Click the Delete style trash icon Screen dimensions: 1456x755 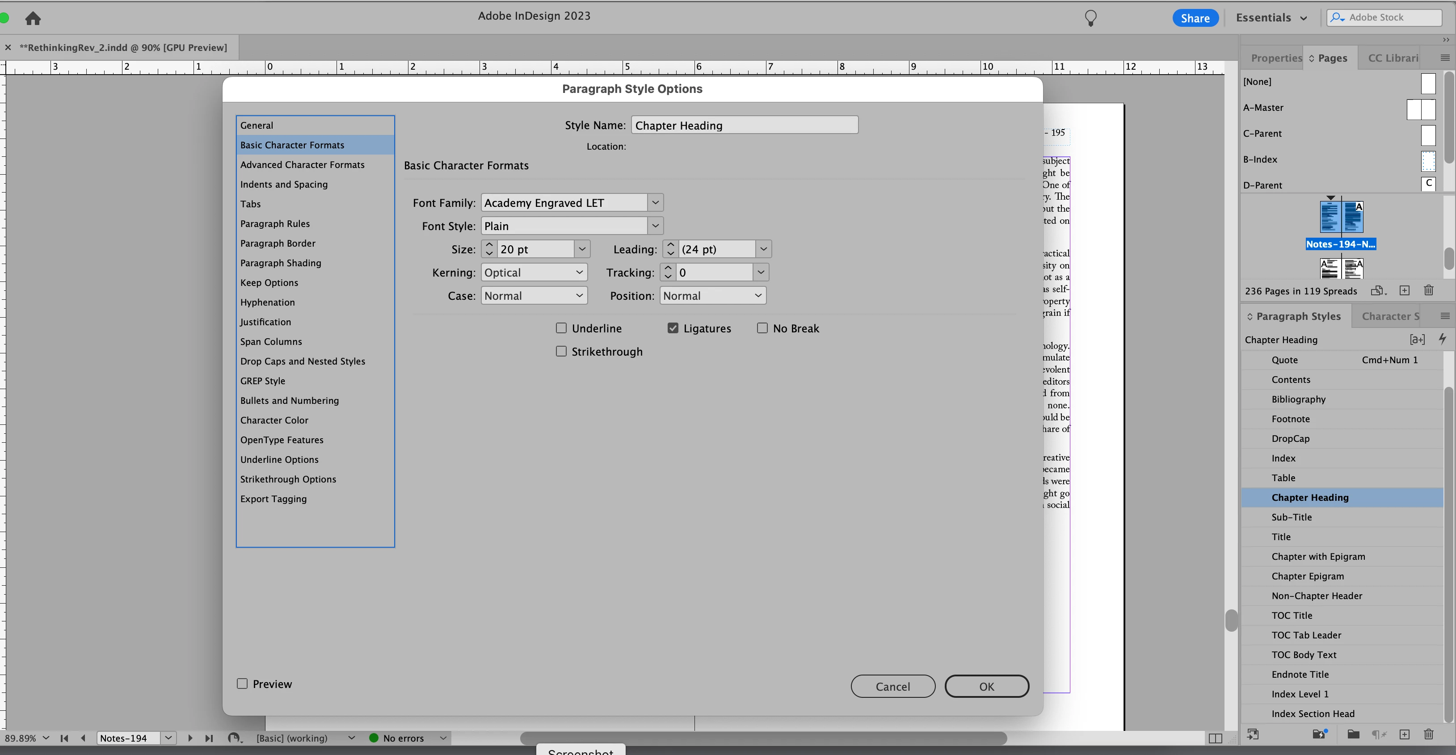pyautogui.click(x=1428, y=734)
